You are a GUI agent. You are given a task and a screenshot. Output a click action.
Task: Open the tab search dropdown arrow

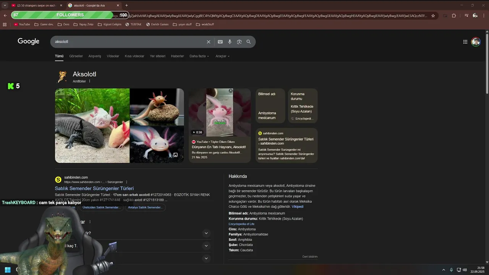5,5
